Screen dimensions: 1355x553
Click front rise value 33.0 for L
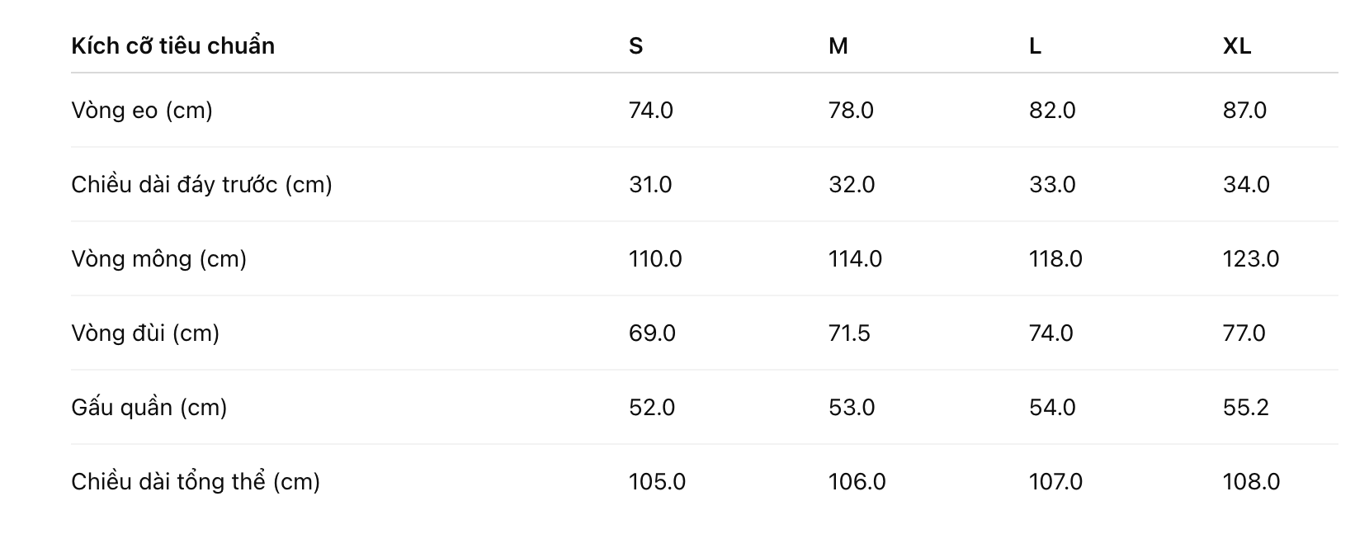1052,185
